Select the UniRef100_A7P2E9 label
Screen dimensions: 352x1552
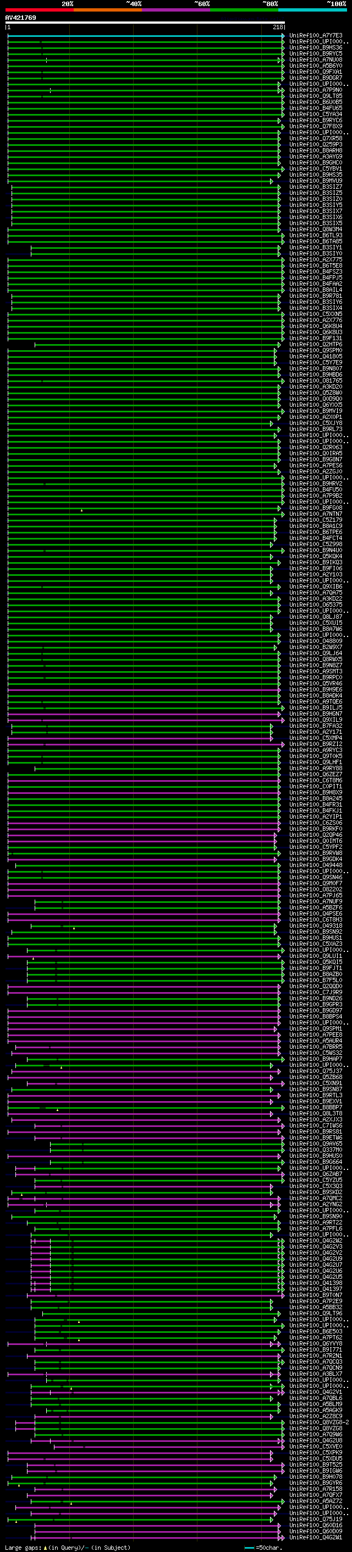pos(316,1301)
